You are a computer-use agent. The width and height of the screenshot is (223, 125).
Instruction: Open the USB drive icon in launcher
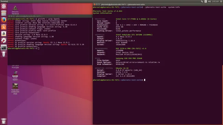(x=4, y=54)
